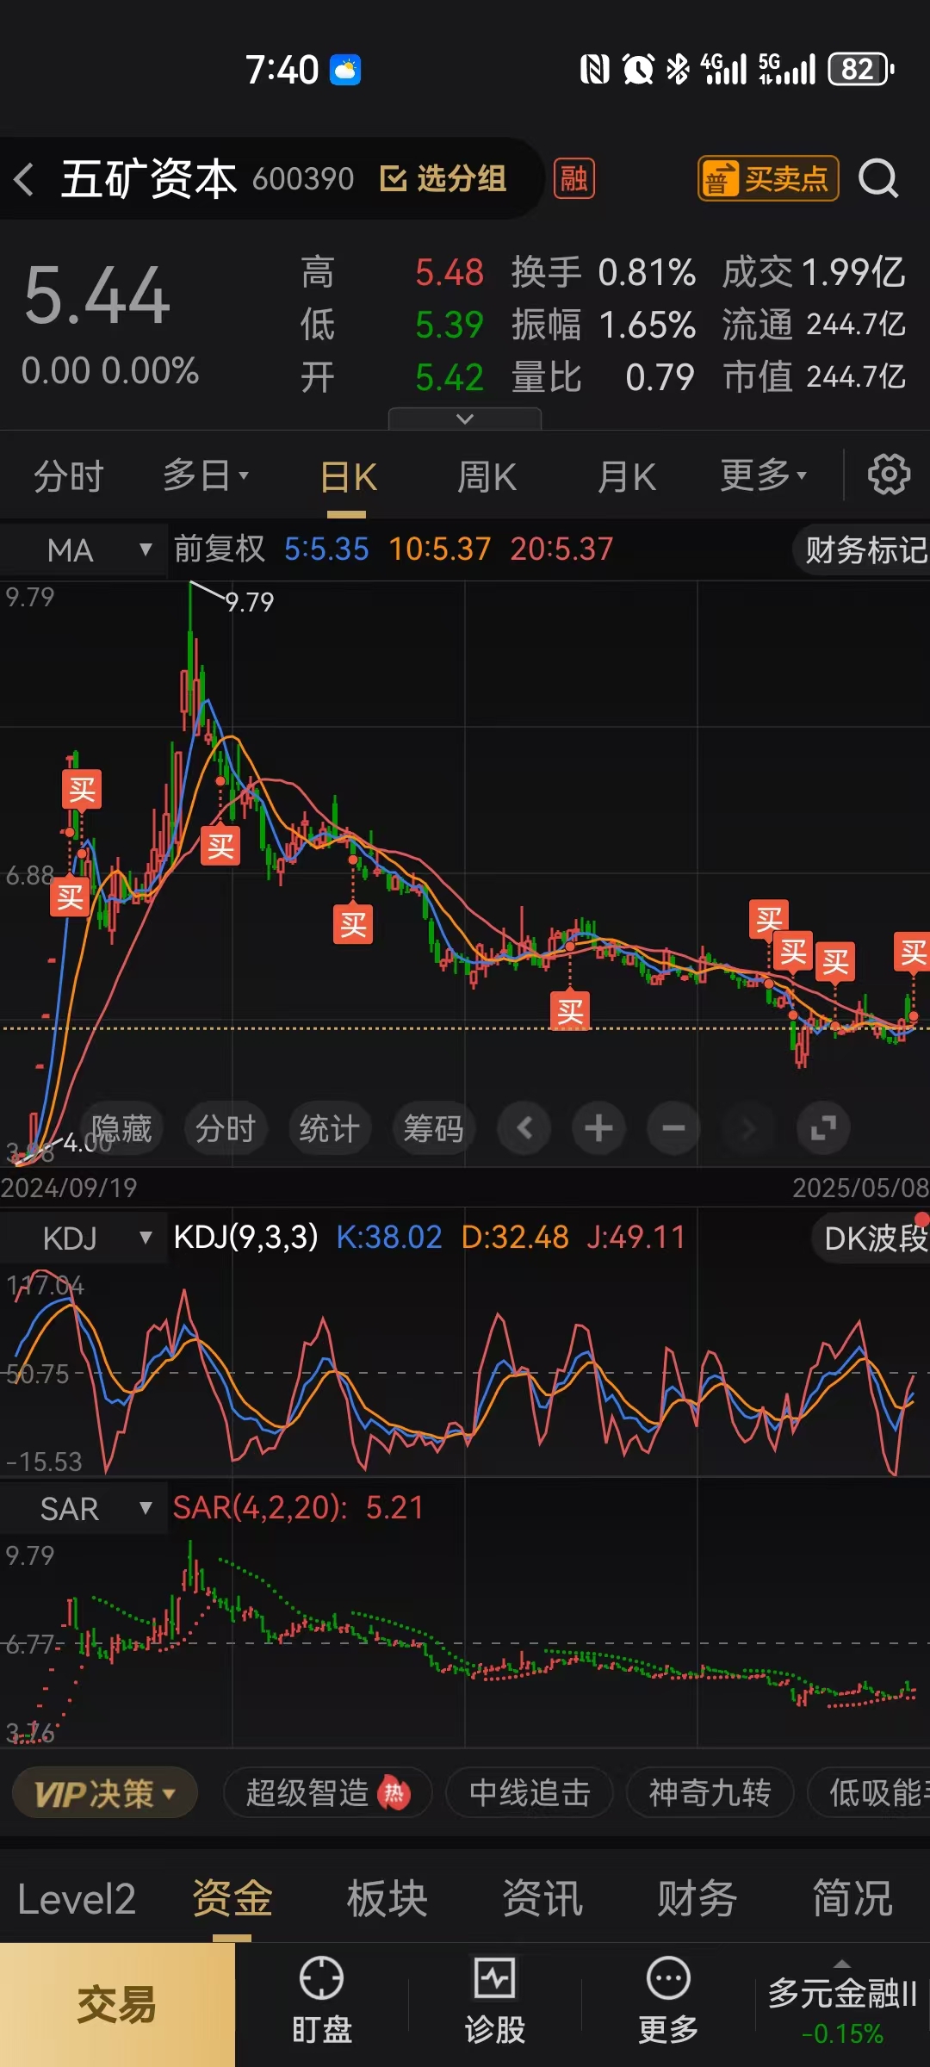Toggle the DK波段 indicator
Screen dimensions: 930x2067
871,1238
